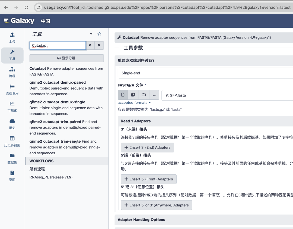Collapse the WORKFLOWS section header
Viewport: 293px width, 229px height.
(67, 161)
